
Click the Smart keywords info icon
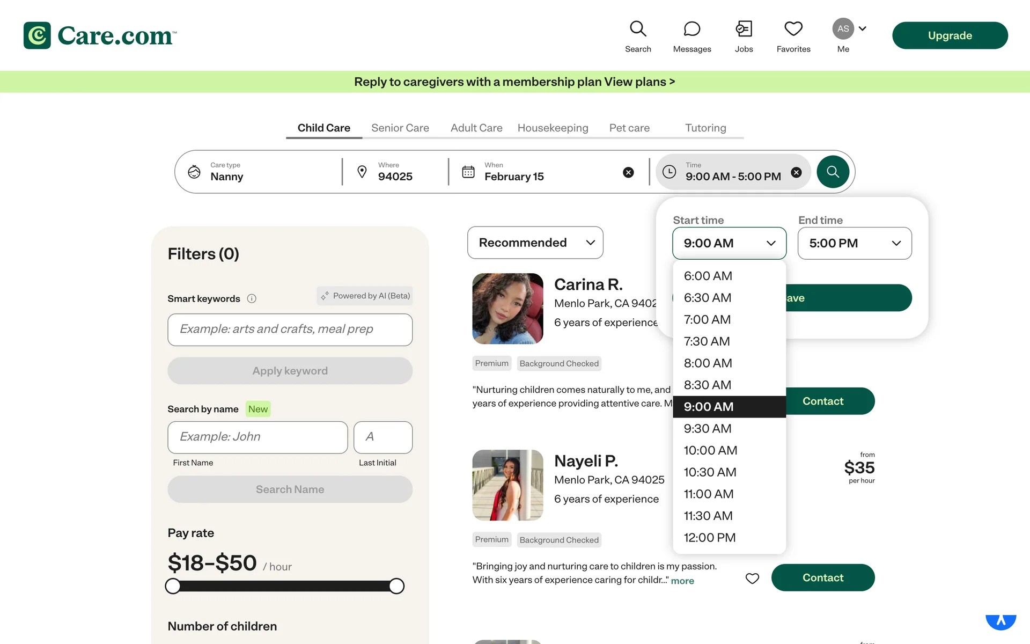click(x=252, y=299)
